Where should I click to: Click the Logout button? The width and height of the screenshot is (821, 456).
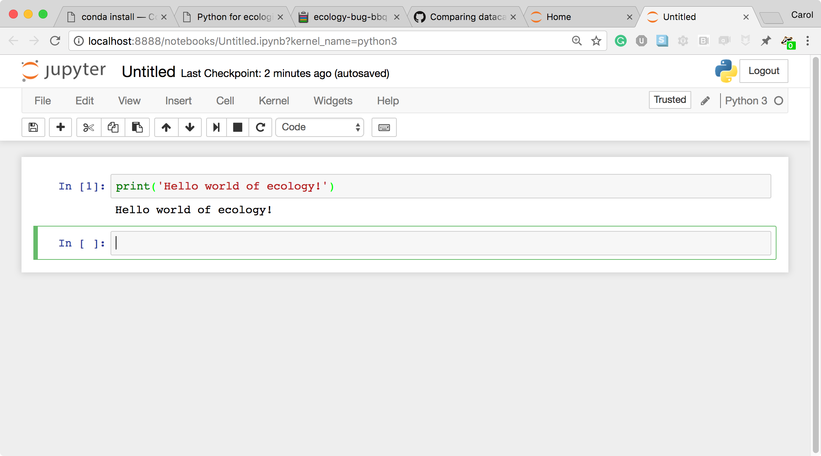(x=763, y=71)
